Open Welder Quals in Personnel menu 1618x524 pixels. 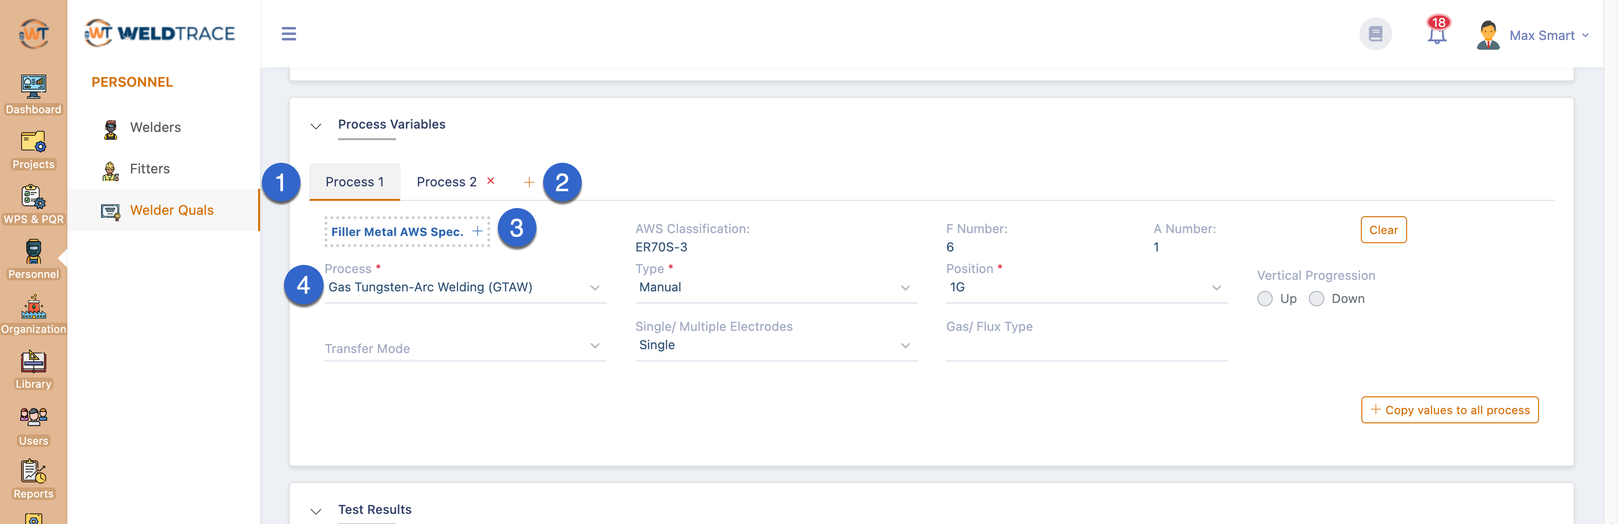[x=171, y=210]
